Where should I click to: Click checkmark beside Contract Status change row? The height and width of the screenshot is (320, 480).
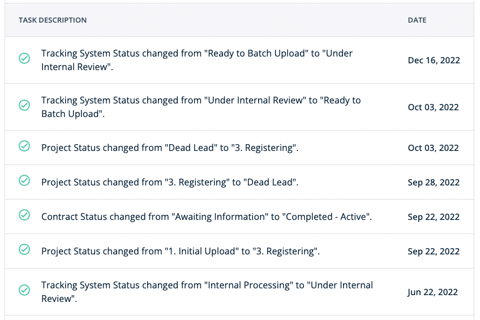pyautogui.click(x=24, y=215)
